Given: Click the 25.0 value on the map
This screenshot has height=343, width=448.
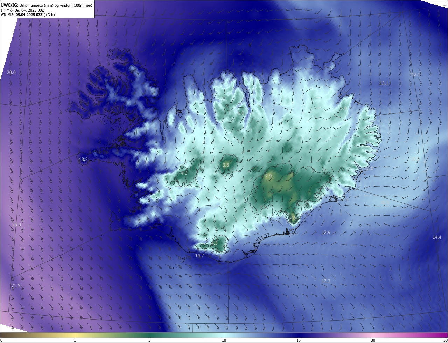Looking at the screenshot, I should [16, 224].
